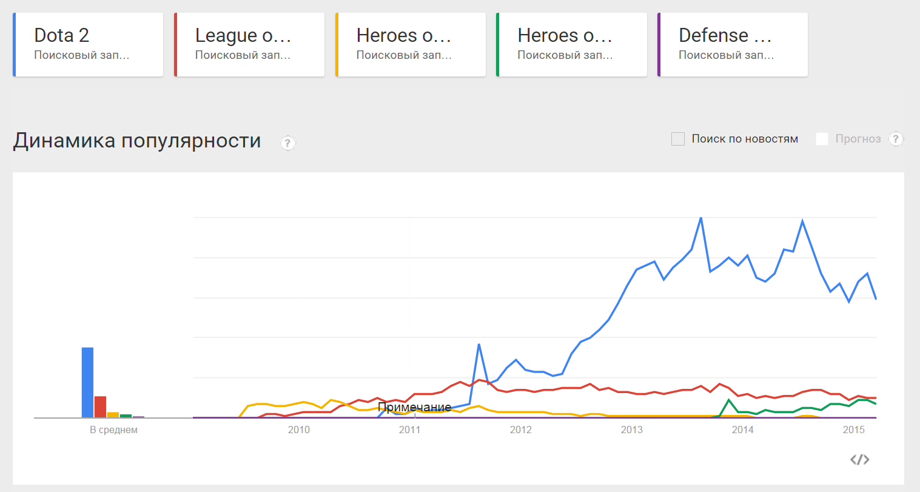This screenshot has height=492, width=920.
Task: Click the embed code icon below chart
Action: coord(860,460)
